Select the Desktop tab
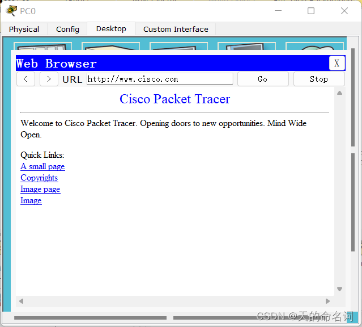362x327 pixels. click(x=111, y=29)
